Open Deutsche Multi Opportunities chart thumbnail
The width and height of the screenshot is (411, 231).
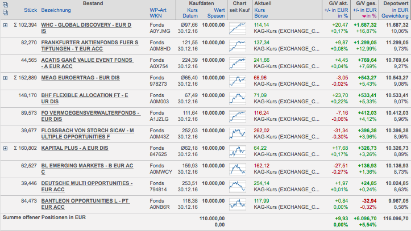point(238,186)
